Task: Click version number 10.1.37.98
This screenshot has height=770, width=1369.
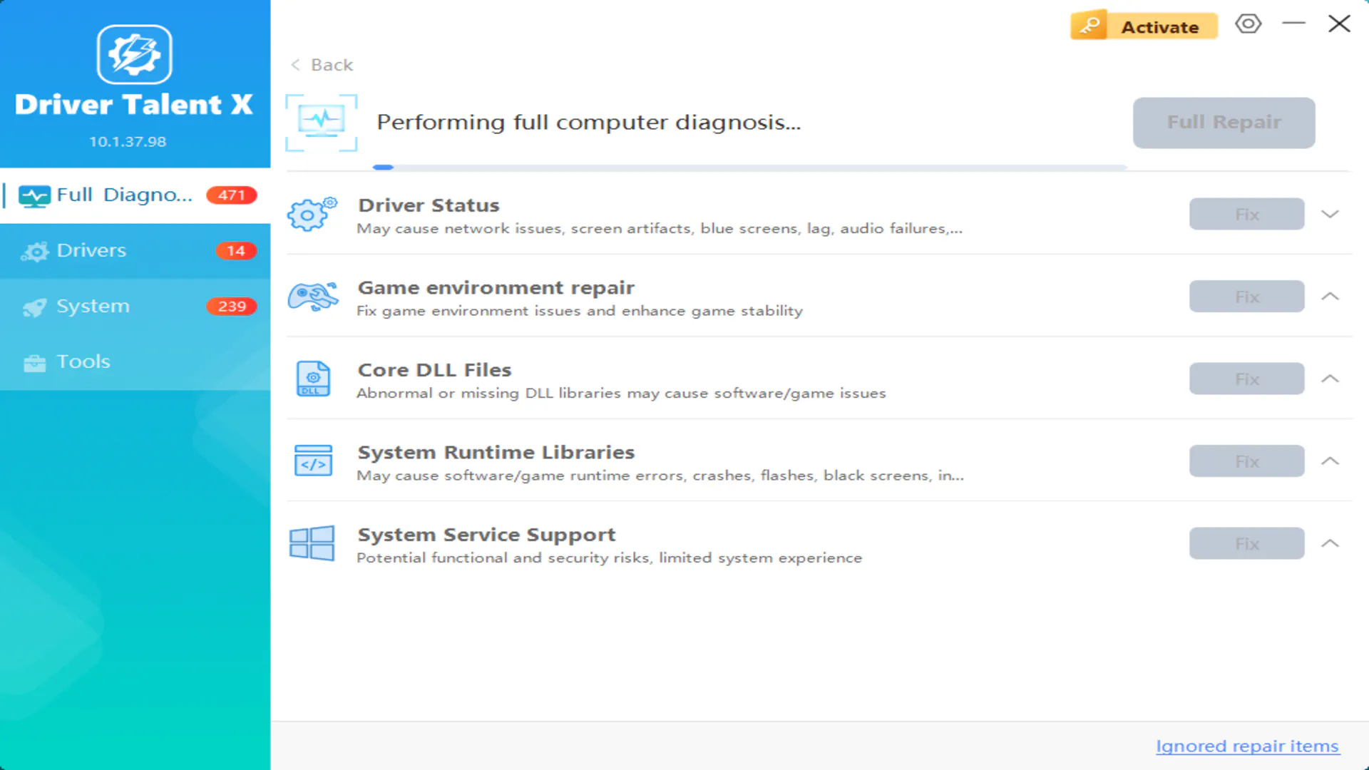Action: tap(128, 142)
